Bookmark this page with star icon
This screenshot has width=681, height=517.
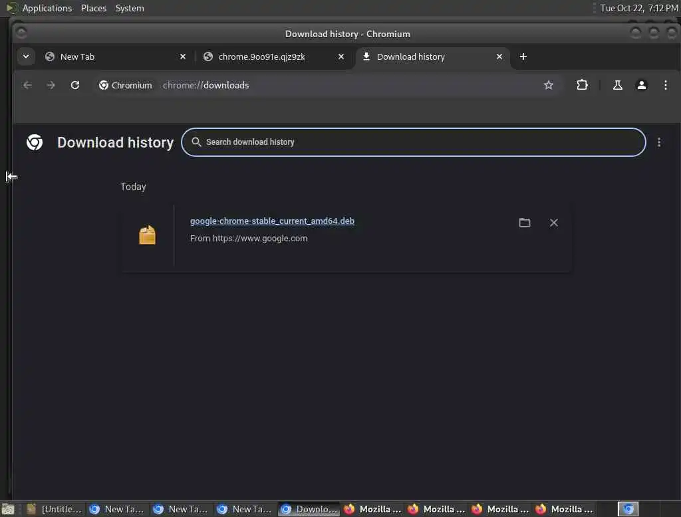pos(549,85)
